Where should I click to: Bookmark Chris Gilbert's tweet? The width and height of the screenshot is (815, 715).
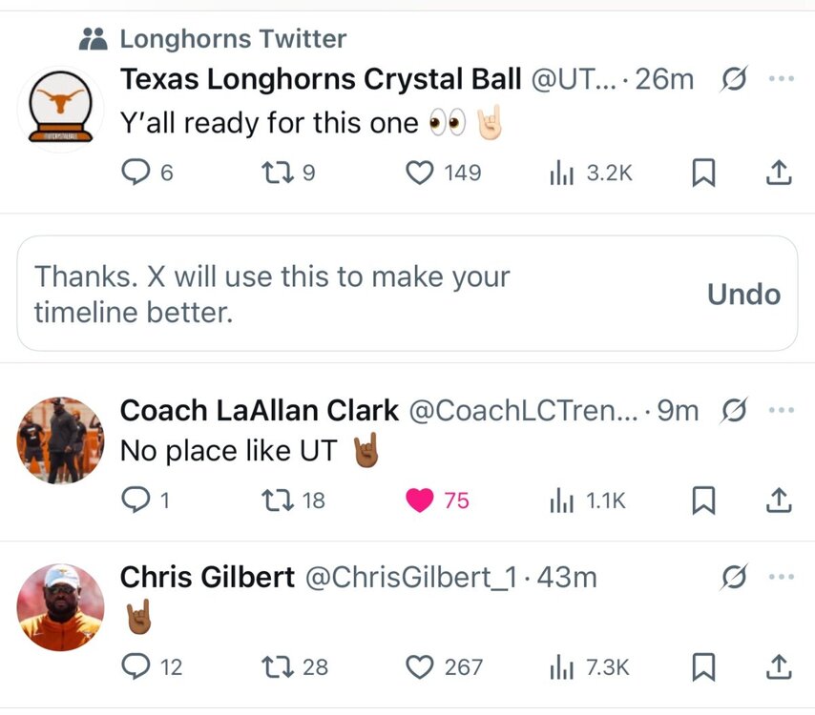pos(703,666)
